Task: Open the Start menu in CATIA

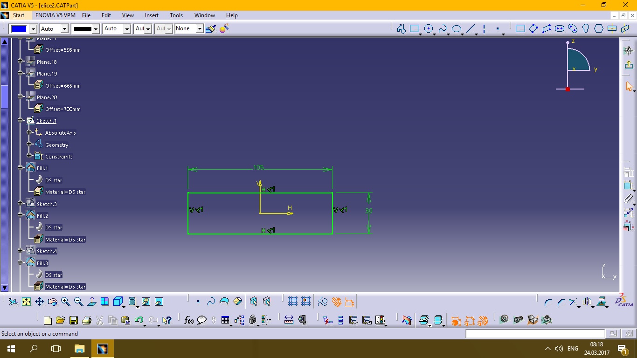Action: pos(18,15)
